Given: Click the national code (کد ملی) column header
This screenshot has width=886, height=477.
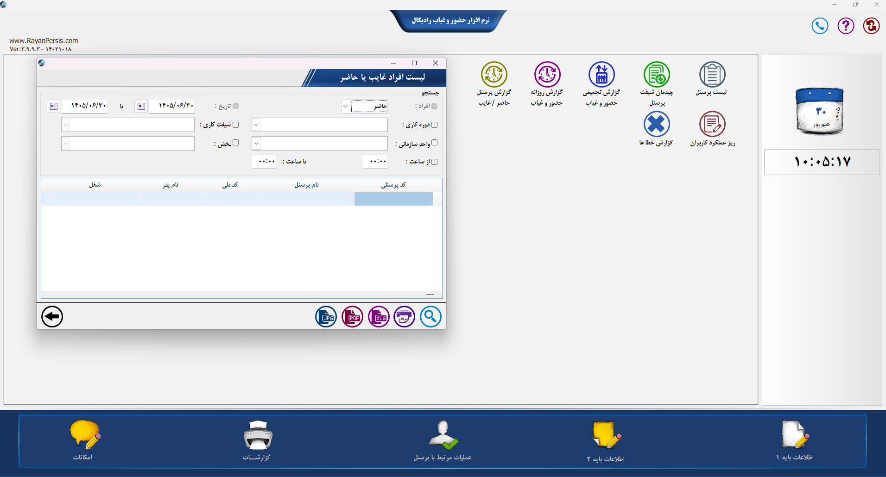Looking at the screenshot, I should coord(230,185).
